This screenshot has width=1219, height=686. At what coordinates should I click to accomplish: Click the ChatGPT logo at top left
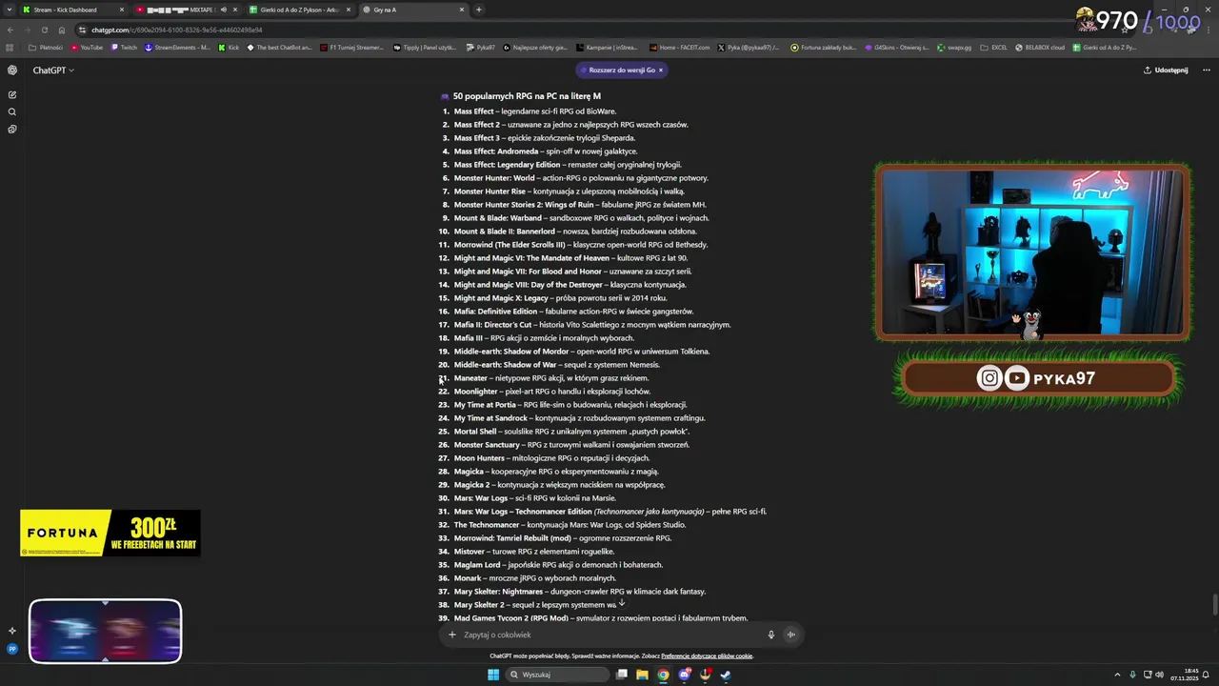[12, 70]
